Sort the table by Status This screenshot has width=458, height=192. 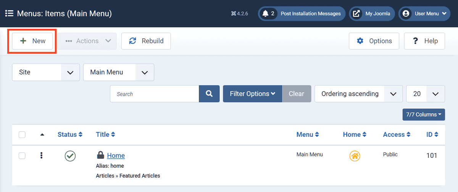point(70,135)
